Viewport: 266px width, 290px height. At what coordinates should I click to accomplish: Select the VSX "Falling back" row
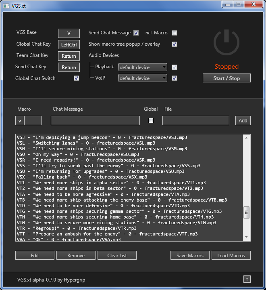point(129,177)
